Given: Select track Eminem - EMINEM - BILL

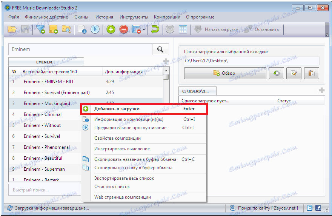Looking at the screenshot, I should 86,82.
